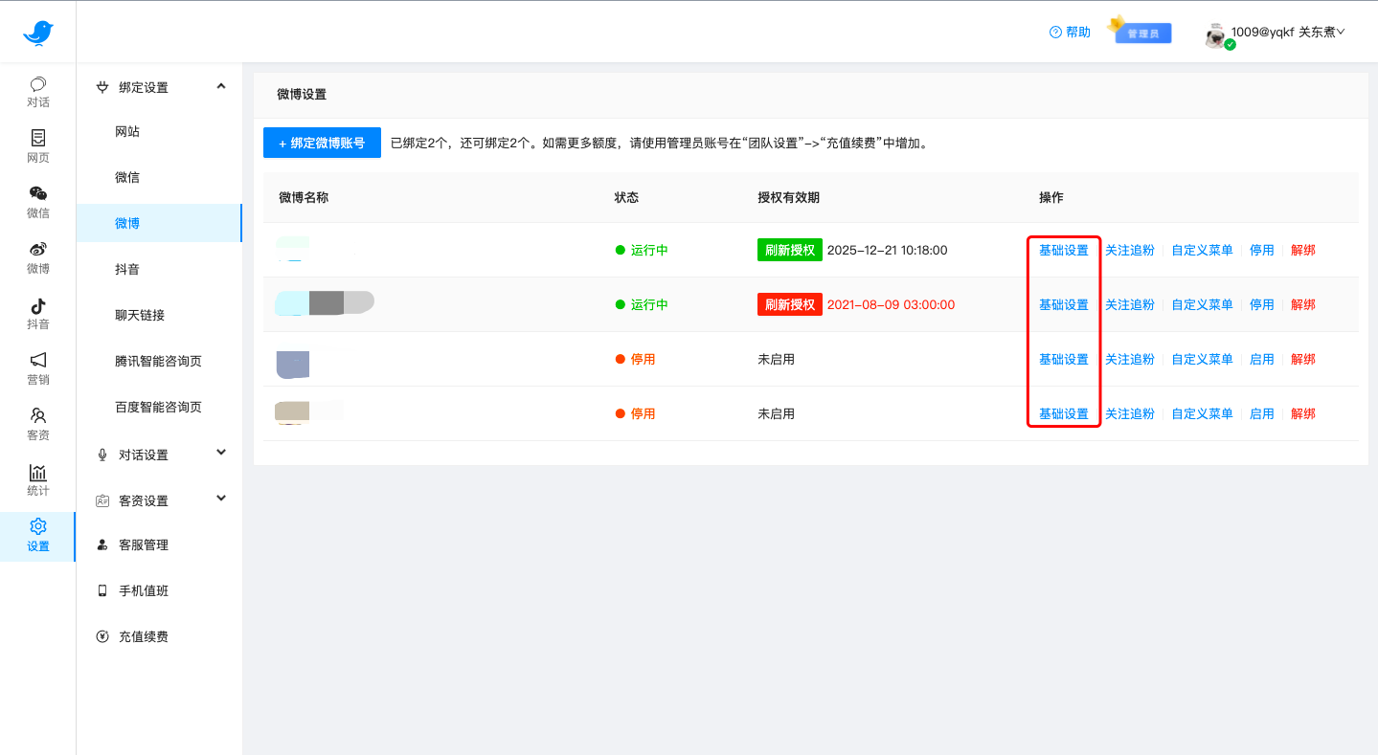
Task: Open the 客资 section
Action: tap(37, 424)
